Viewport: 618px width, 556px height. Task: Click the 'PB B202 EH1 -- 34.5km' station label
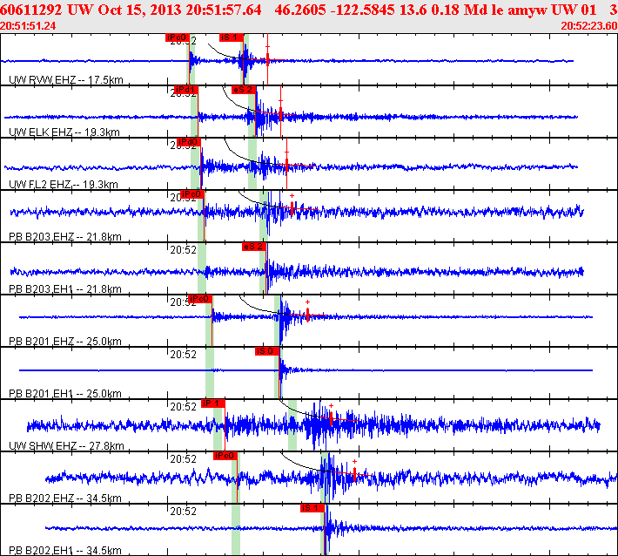(65, 551)
